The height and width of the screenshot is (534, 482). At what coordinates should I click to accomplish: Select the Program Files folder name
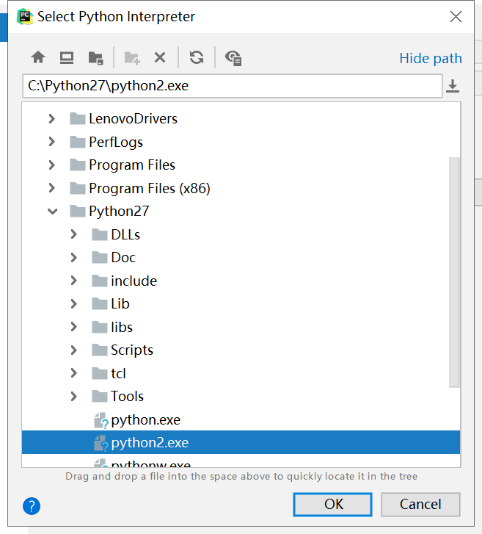click(132, 165)
